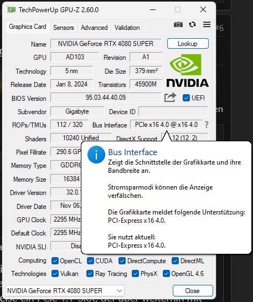253x302 pixels.
Task: Click the empty Device ID field
Action: (x=173, y=111)
